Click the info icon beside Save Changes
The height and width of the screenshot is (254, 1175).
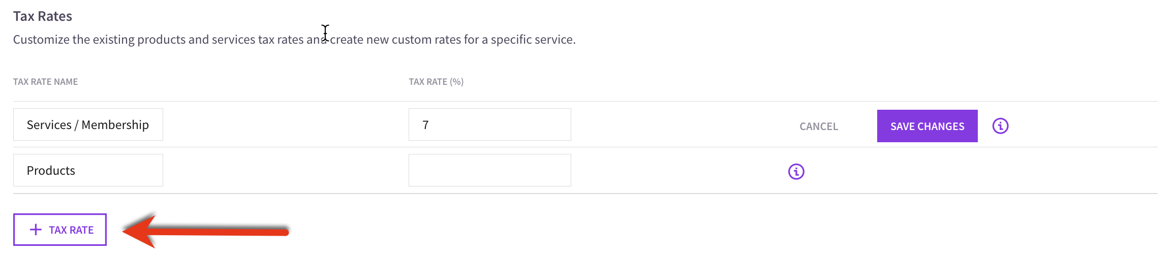coord(1000,125)
